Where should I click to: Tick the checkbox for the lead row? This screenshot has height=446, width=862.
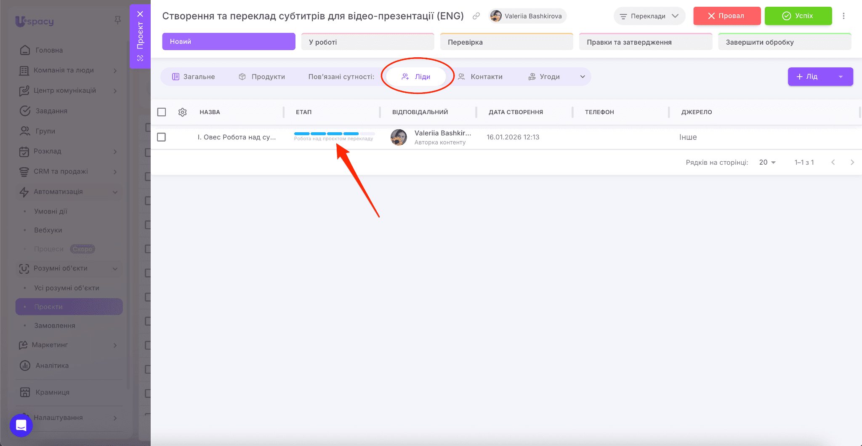(x=161, y=137)
